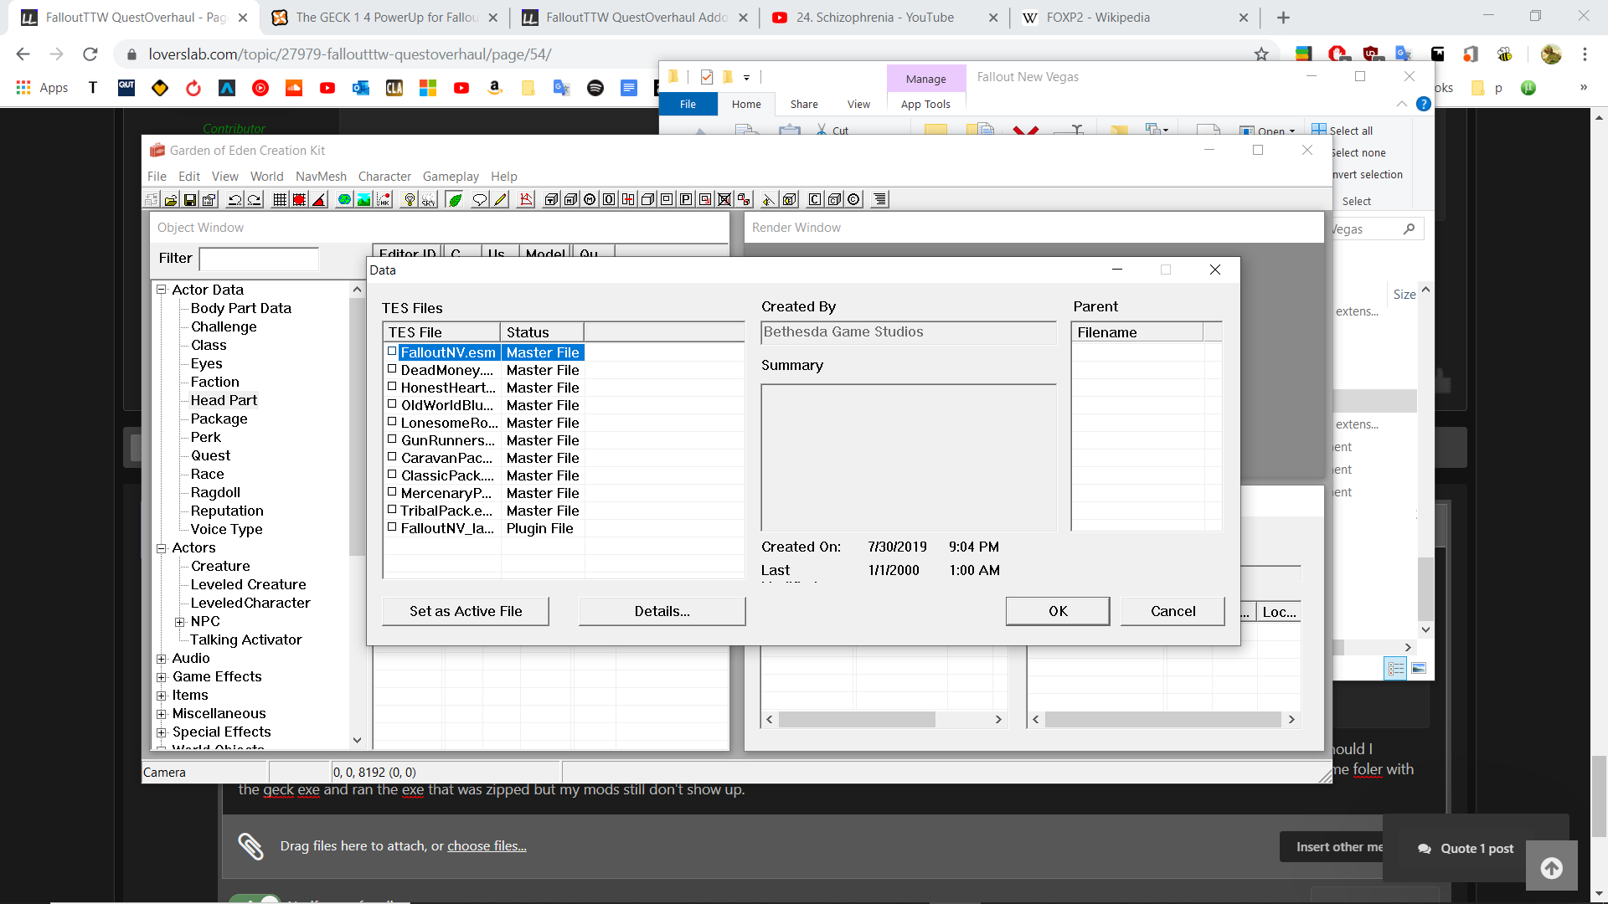Check the TribalPack master file checkbox

tap(392, 510)
